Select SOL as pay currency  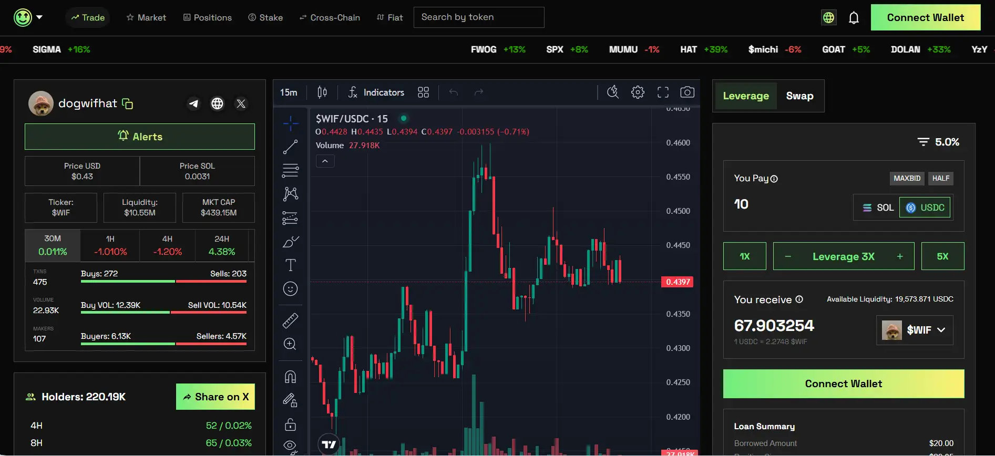tap(878, 208)
